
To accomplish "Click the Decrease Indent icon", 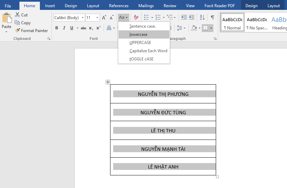I will pyautogui.click(x=184, y=17).
